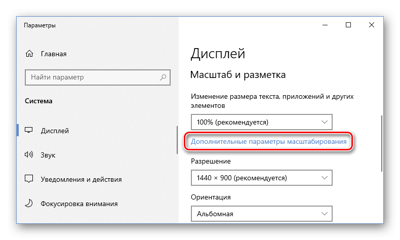This screenshot has height=240, width=400.
Task: Click the monitor icon next to Дисплей
Action: click(x=28, y=130)
